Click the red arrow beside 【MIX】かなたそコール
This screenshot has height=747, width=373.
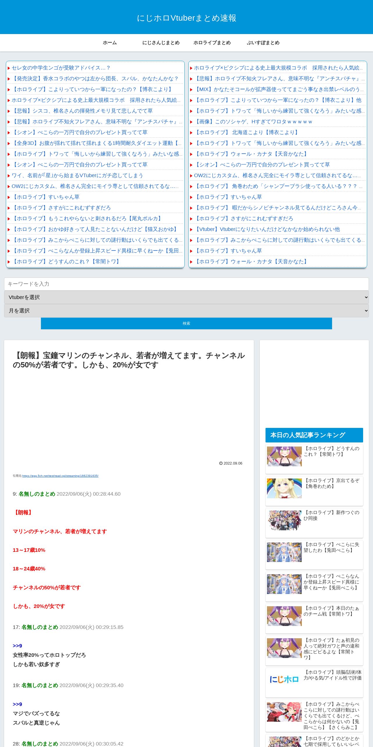point(191,90)
